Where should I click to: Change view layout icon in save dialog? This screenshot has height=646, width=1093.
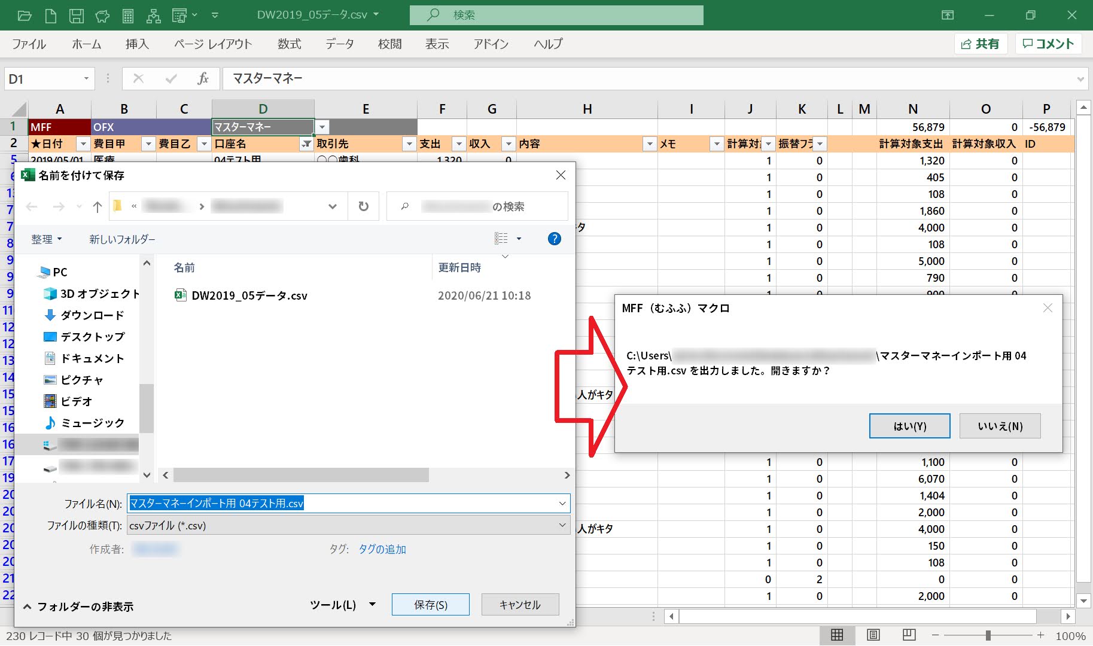click(x=501, y=239)
